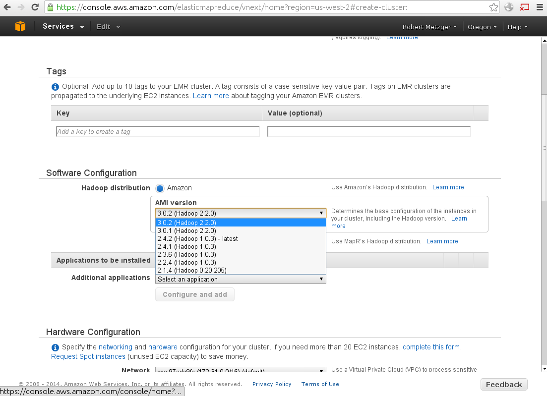Choose 2.4.2 (Hadoop 1.0.3) - latest option
The height and width of the screenshot is (396, 547).
pos(197,238)
